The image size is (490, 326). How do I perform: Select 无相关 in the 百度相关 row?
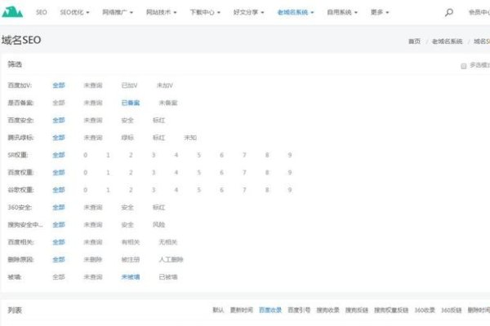tap(168, 242)
